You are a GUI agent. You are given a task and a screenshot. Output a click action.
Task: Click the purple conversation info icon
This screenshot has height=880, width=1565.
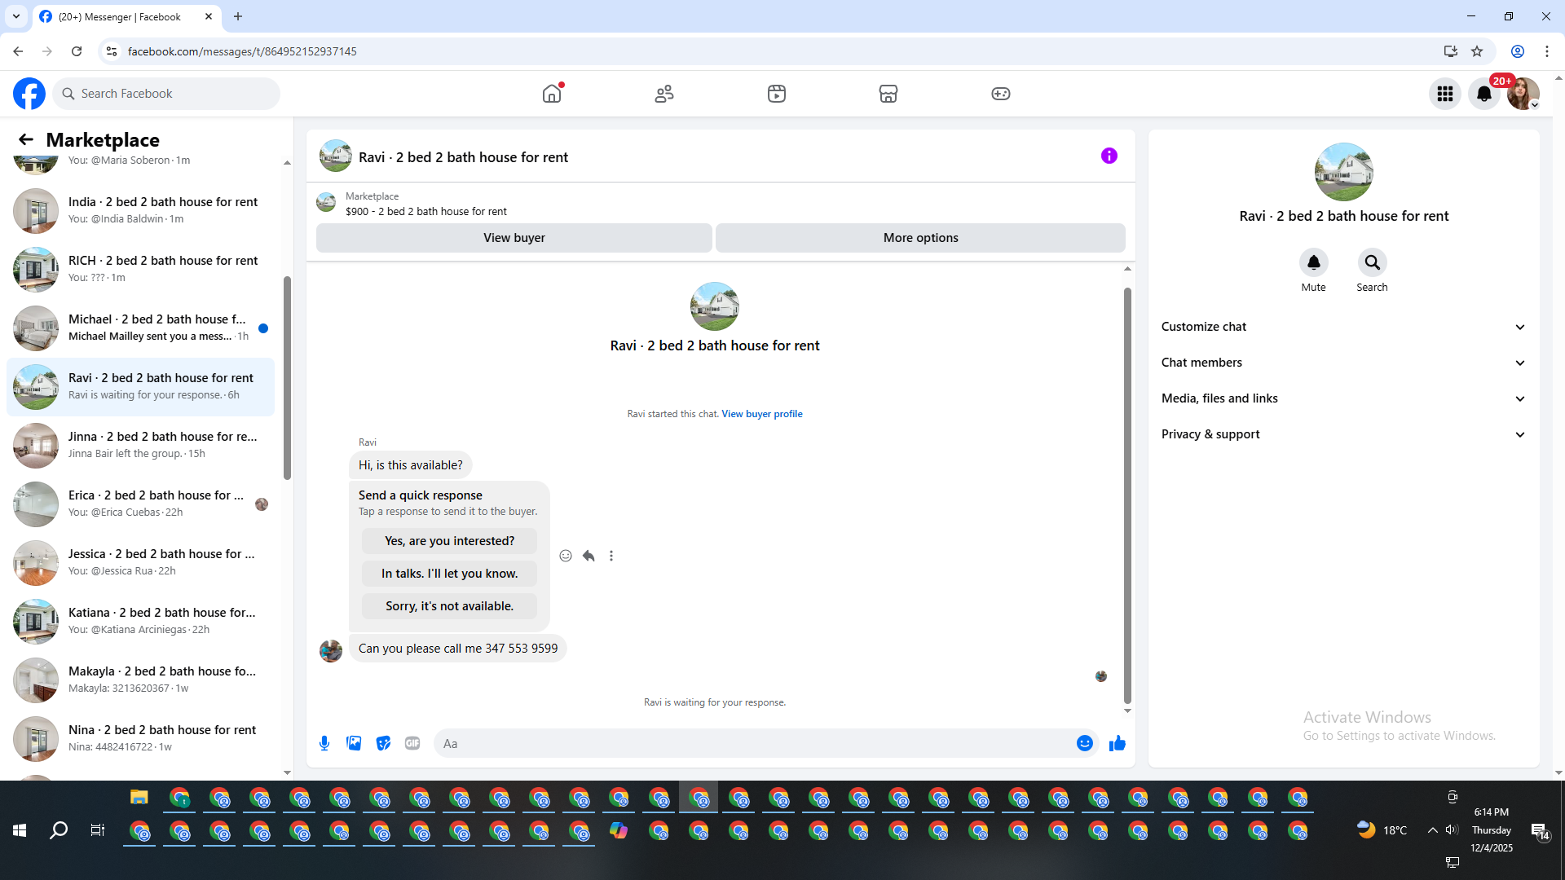pyautogui.click(x=1109, y=156)
